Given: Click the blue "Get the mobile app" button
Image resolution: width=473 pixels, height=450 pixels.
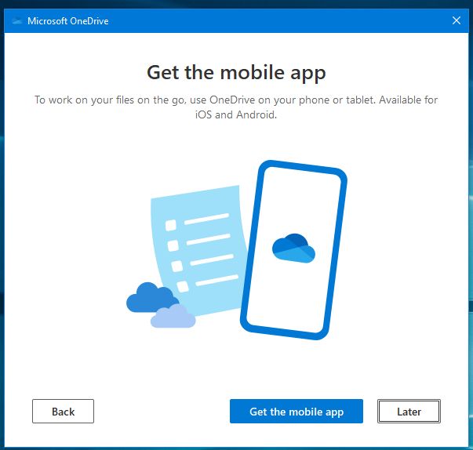Looking at the screenshot, I should pyautogui.click(x=297, y=412).
